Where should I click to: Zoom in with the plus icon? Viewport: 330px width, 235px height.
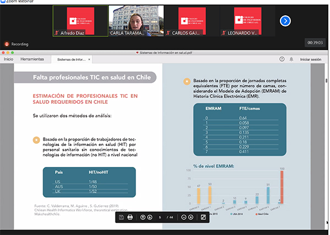click(191, 217)
